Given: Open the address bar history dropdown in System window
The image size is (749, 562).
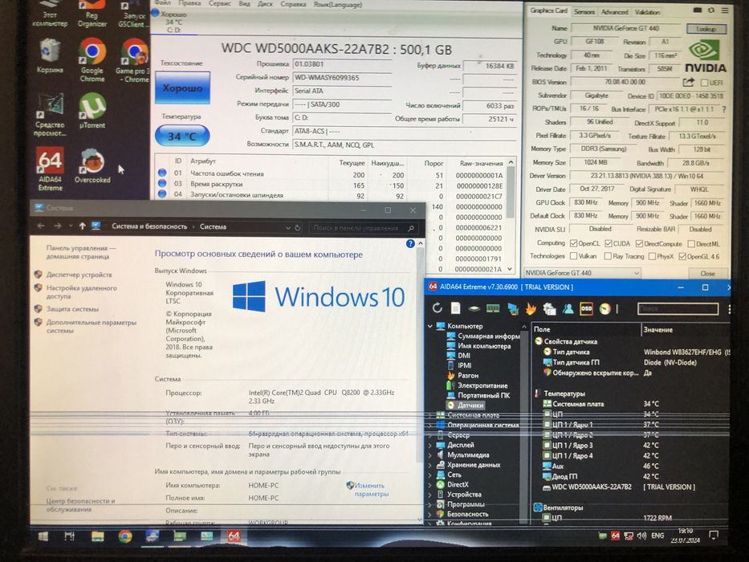Looking at the screenshot, I should coord(287,227).
